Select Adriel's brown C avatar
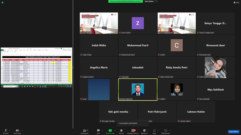Image resolution: width=241 pixels, height=135 pixels. (x=177, y=45)
